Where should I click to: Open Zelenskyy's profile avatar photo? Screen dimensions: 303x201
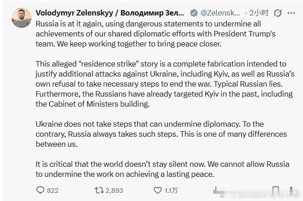[21, 18]
